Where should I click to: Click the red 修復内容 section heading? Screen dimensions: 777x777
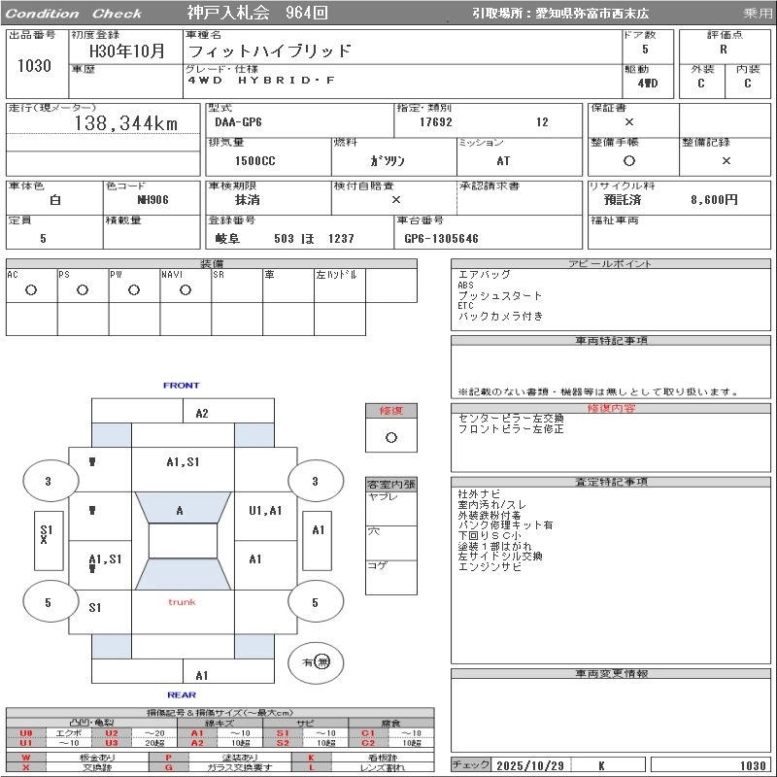pyautogui.click(x=612, y=409)
